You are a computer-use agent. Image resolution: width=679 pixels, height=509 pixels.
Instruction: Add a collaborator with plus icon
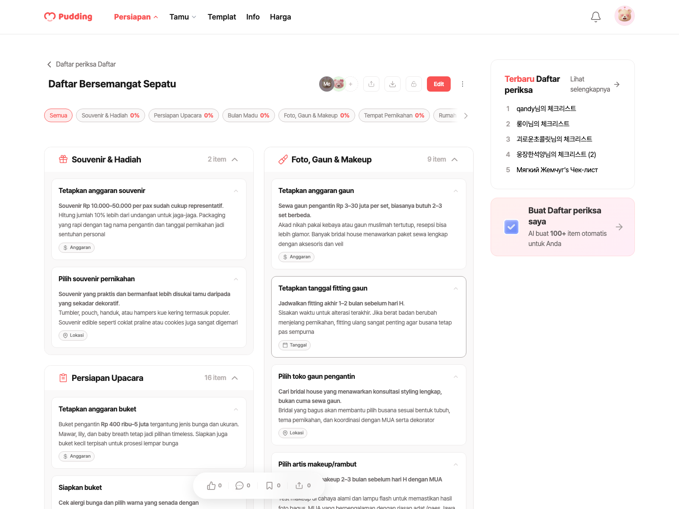[351, 84]
